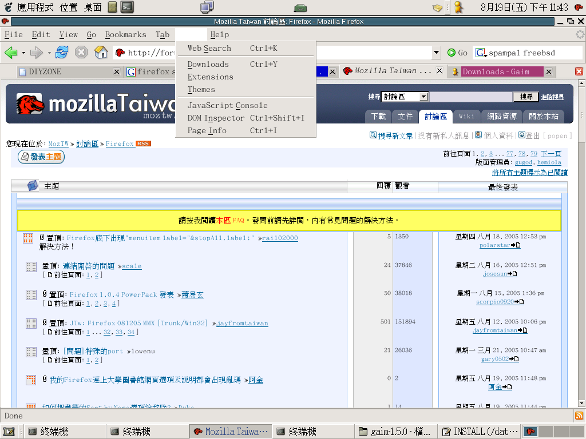Switch to gaim-1.5.0 taskbar window
Screen dimensions: 586x439
pyautogui.click(x=395, y=432)
